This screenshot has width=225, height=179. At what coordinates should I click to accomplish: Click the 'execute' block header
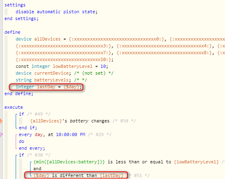coord(14,107)
